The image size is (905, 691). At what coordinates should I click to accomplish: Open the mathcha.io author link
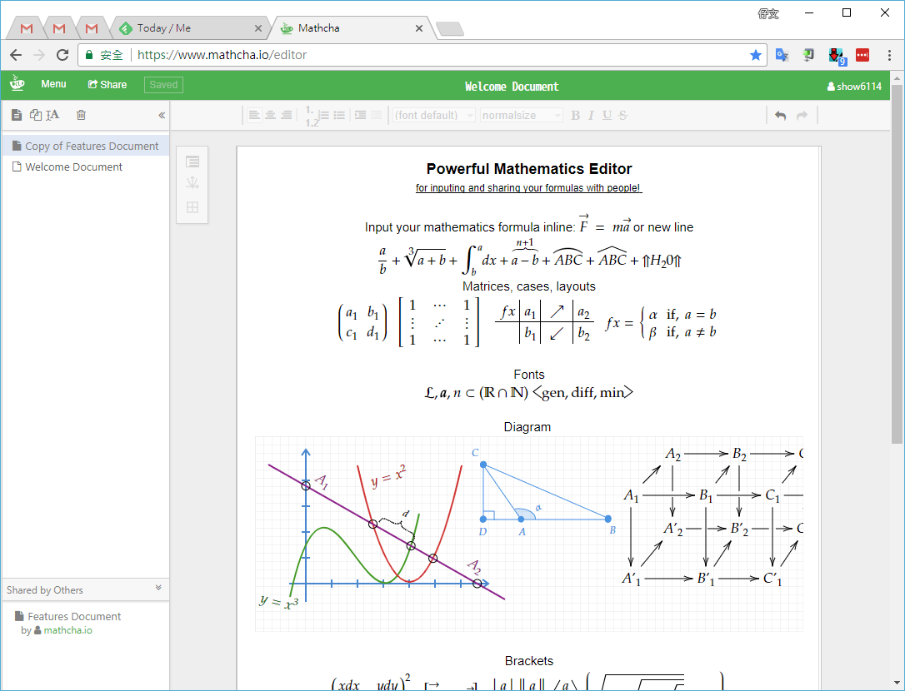click(67, 630)
